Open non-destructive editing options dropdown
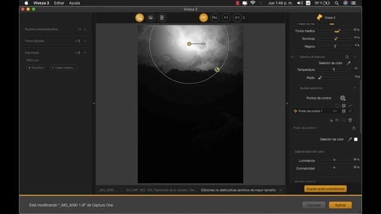Screen dimensions: 381x214 tap(280, 190)
